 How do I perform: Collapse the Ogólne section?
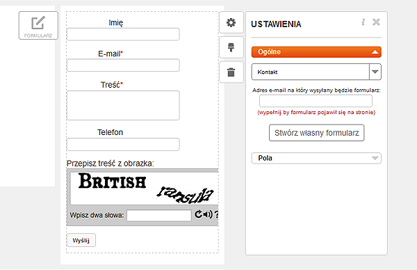click(316, 52)
